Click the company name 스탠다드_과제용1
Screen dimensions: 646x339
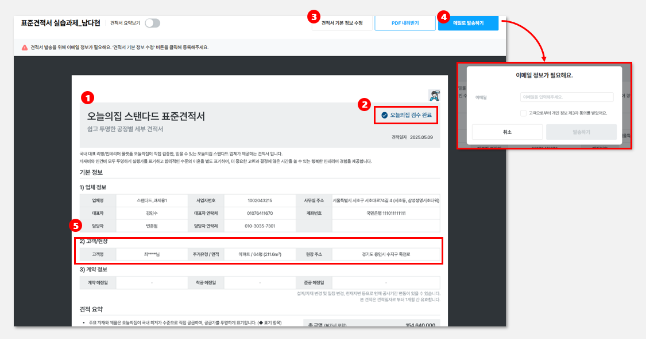click(x=152, y=200)
